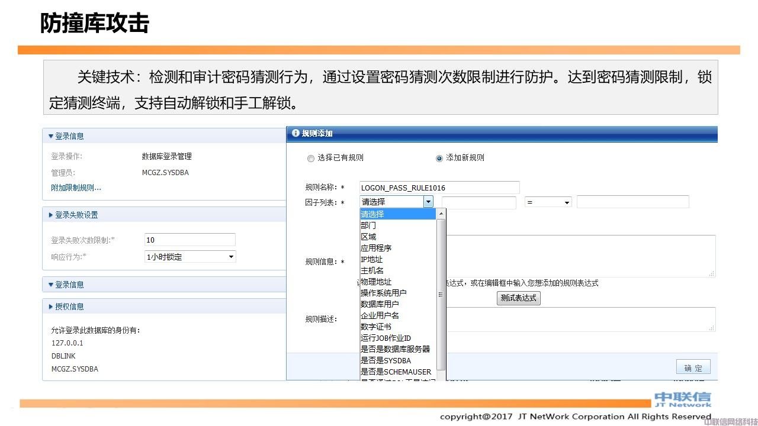Choose 应用程序 in the factor list

point(398,248)
